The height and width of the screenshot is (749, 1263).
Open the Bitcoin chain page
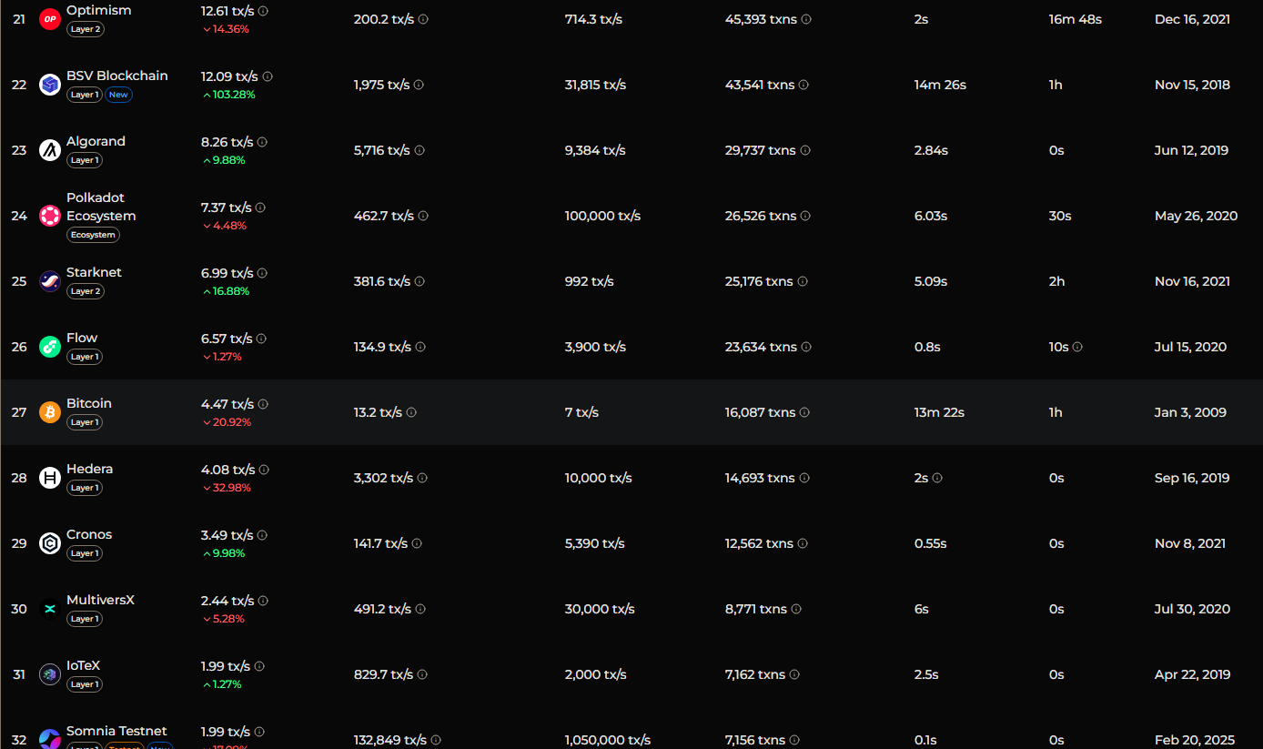89,403
